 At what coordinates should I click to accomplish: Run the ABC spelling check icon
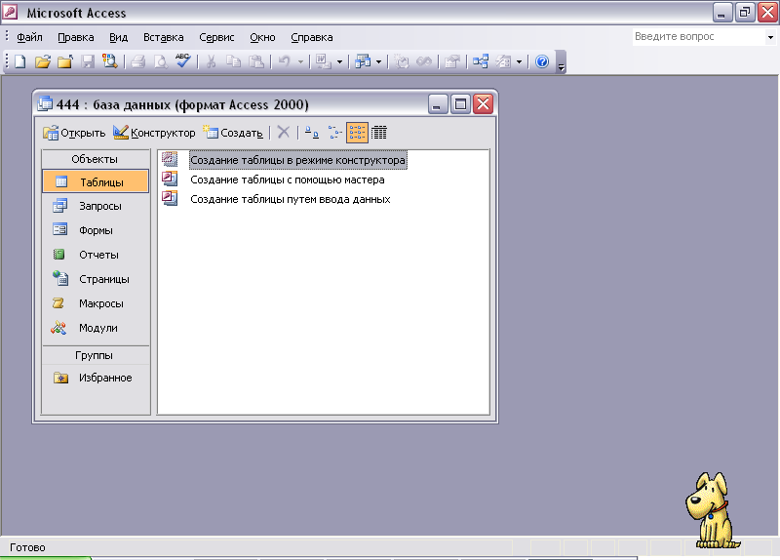[182, 60]
